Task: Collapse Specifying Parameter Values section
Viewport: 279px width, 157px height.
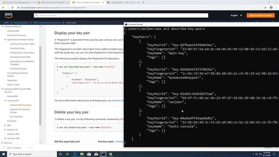Action: coord(5,40)
